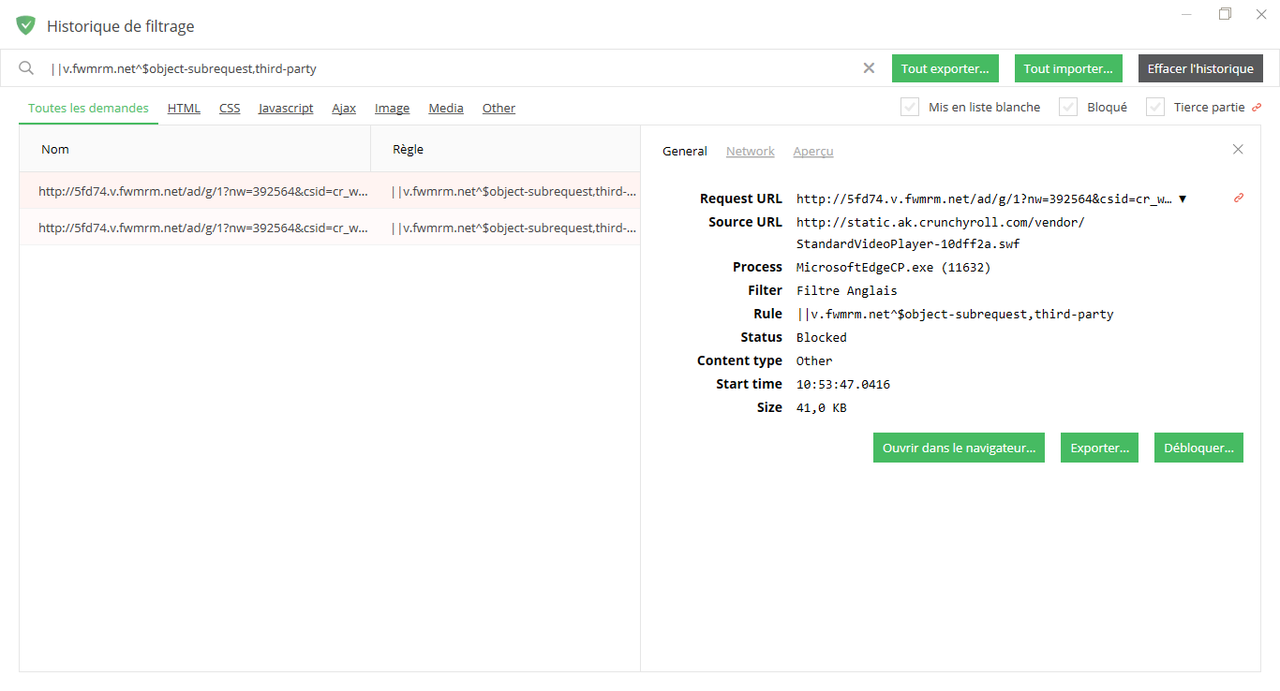Switch to the CSS requests tab
Viewport: 1280px width, 691px height.
[x=230, y=108]
